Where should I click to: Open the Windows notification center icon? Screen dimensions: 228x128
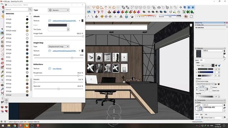tap(224, 126)
